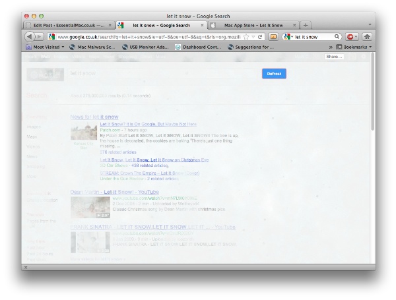Viewport: 396px width, 300px height.
Task: Open the USB Monitor Ada... bookmark
Action: tap(145, 47)
